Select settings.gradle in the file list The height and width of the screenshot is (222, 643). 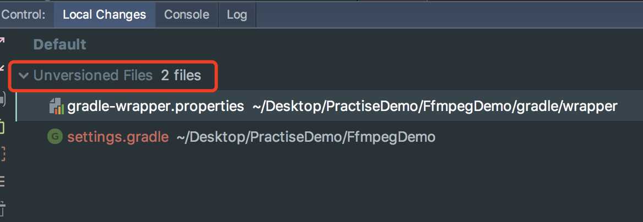click(x=118, y=136)
